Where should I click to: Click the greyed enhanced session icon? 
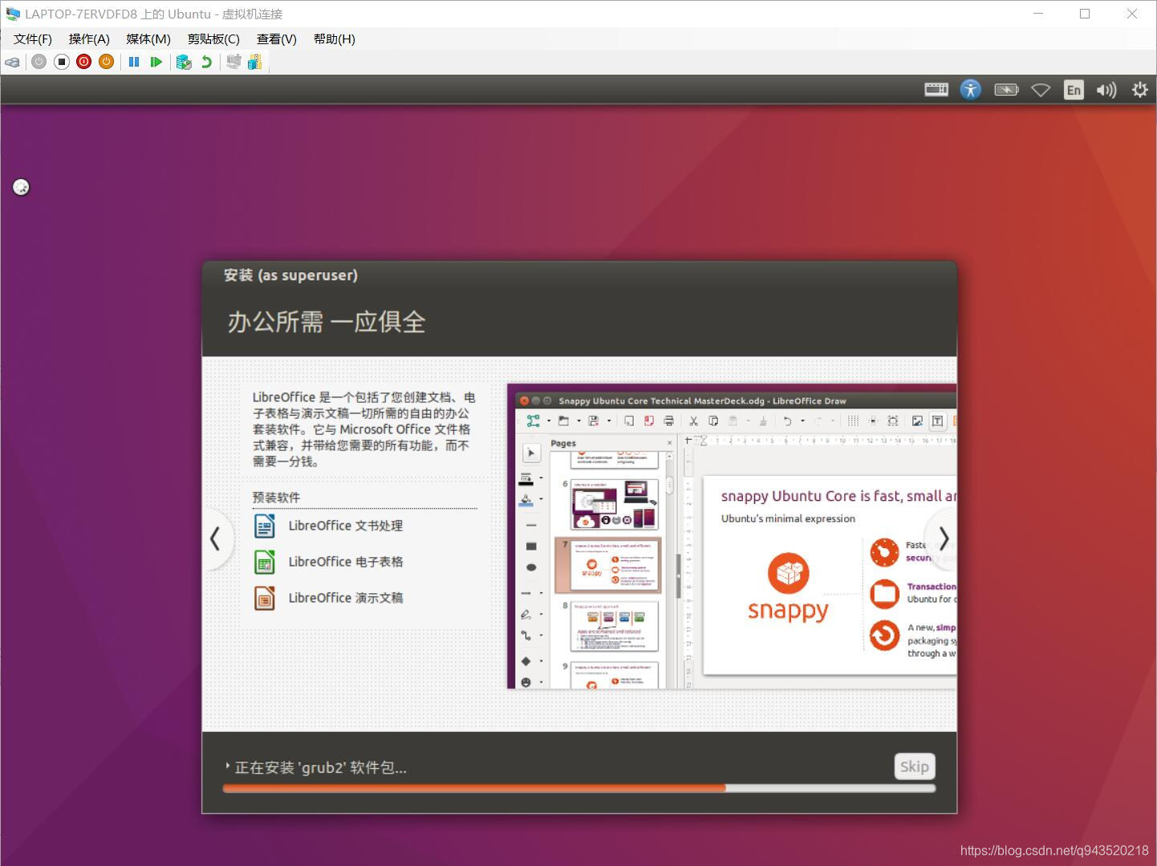point(233,62)
